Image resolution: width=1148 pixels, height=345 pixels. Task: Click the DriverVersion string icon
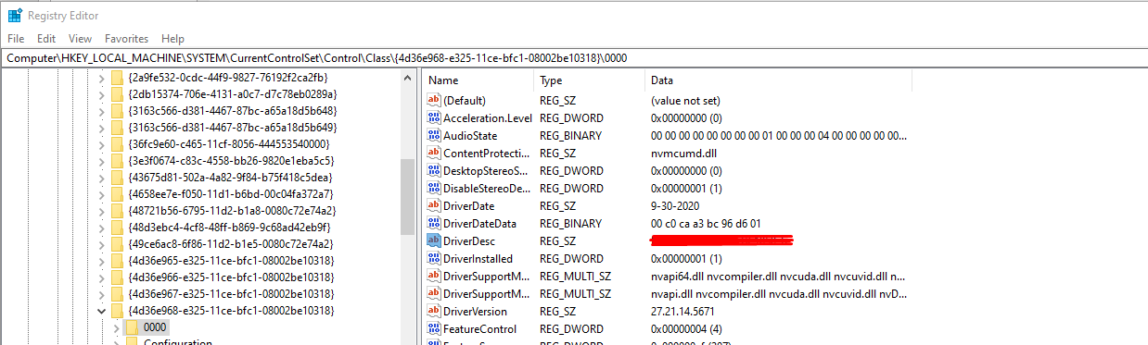433,311
